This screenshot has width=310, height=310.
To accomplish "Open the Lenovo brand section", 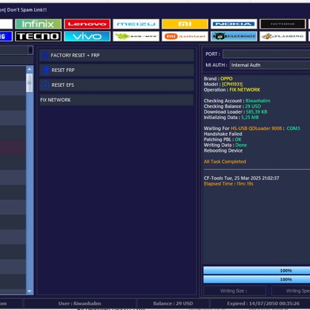I will coord(87,24).
